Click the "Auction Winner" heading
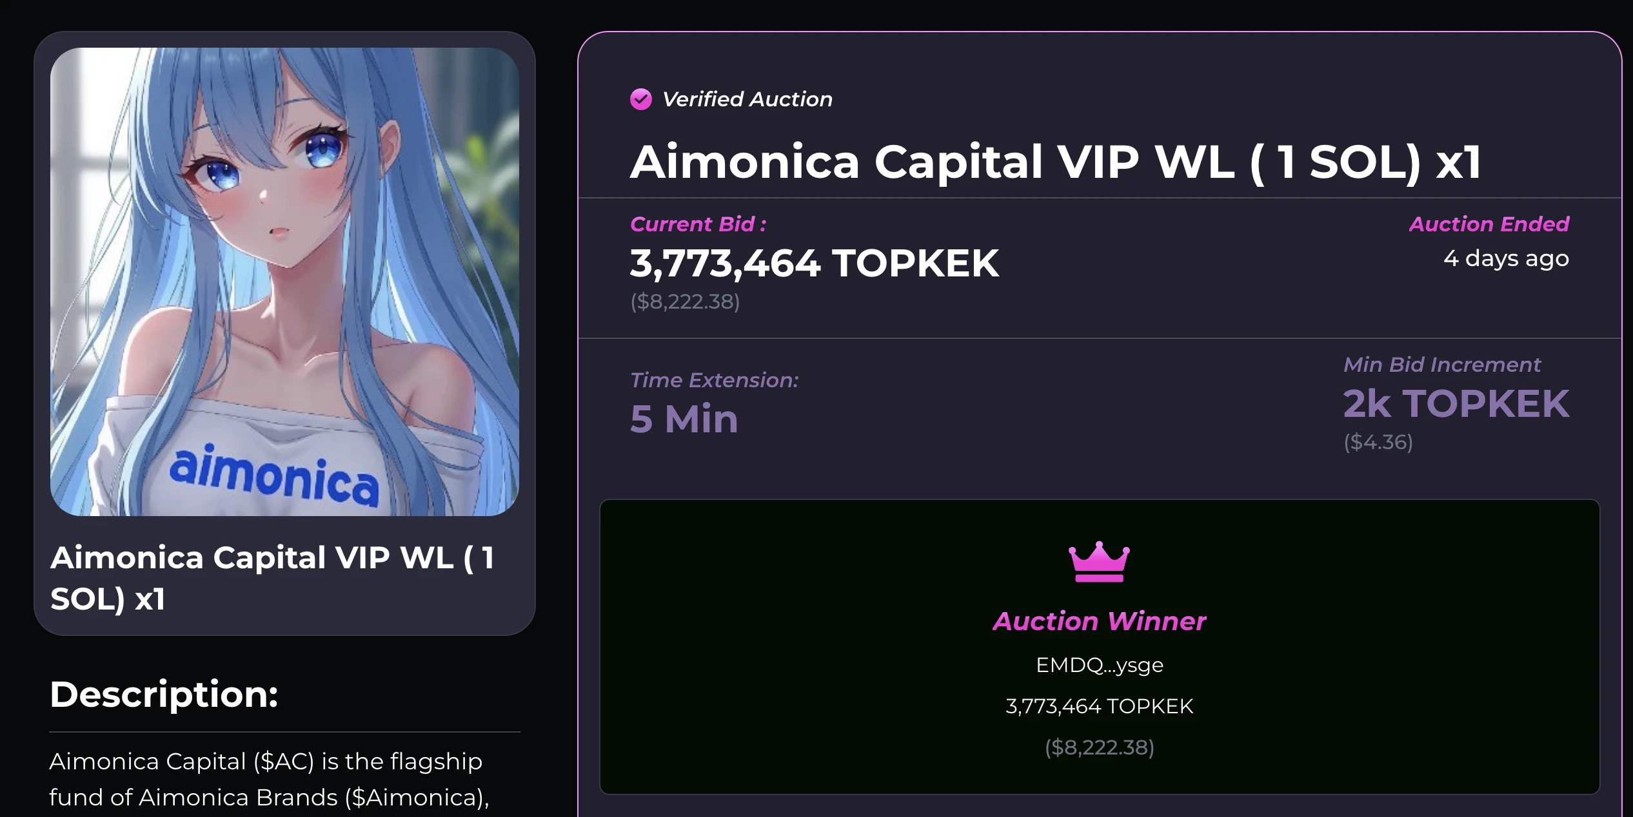This screenshot has height=817, width=1633. (1099, 621)
